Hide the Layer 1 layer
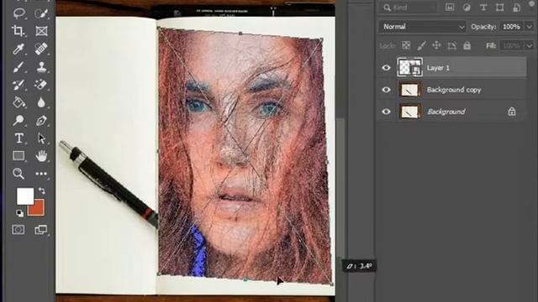 tap(386, 68)
